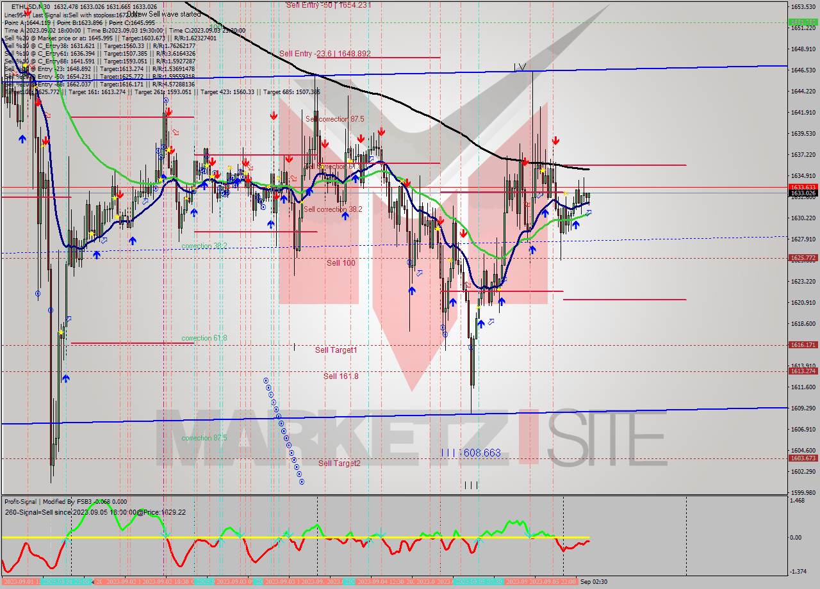Click the black 1633.026 current price tag

(803, 193)
